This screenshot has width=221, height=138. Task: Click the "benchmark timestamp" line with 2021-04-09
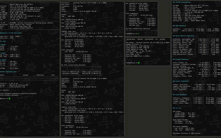81,73
